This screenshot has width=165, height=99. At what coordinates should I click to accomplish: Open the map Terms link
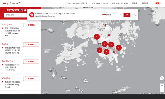(162, 94)
